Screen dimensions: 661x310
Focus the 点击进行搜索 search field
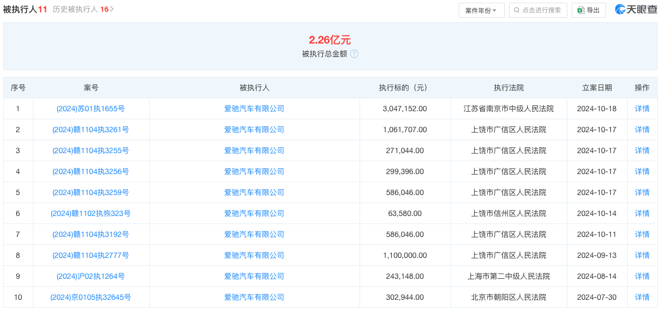[x=541, y=10]
